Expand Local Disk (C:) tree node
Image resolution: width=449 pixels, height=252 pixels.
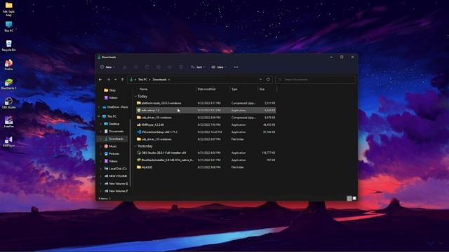(101, 169)
